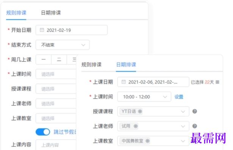The image size is (233, 150).
Task: Expand the 上课教室 dropdown arrow in front panel
Action: pos(183,141)
